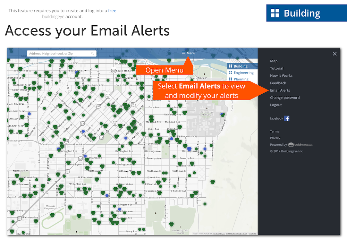Screen dimensions: 347x248
Task: Click the "University Golf Course" map label
Action: [180, 232]
